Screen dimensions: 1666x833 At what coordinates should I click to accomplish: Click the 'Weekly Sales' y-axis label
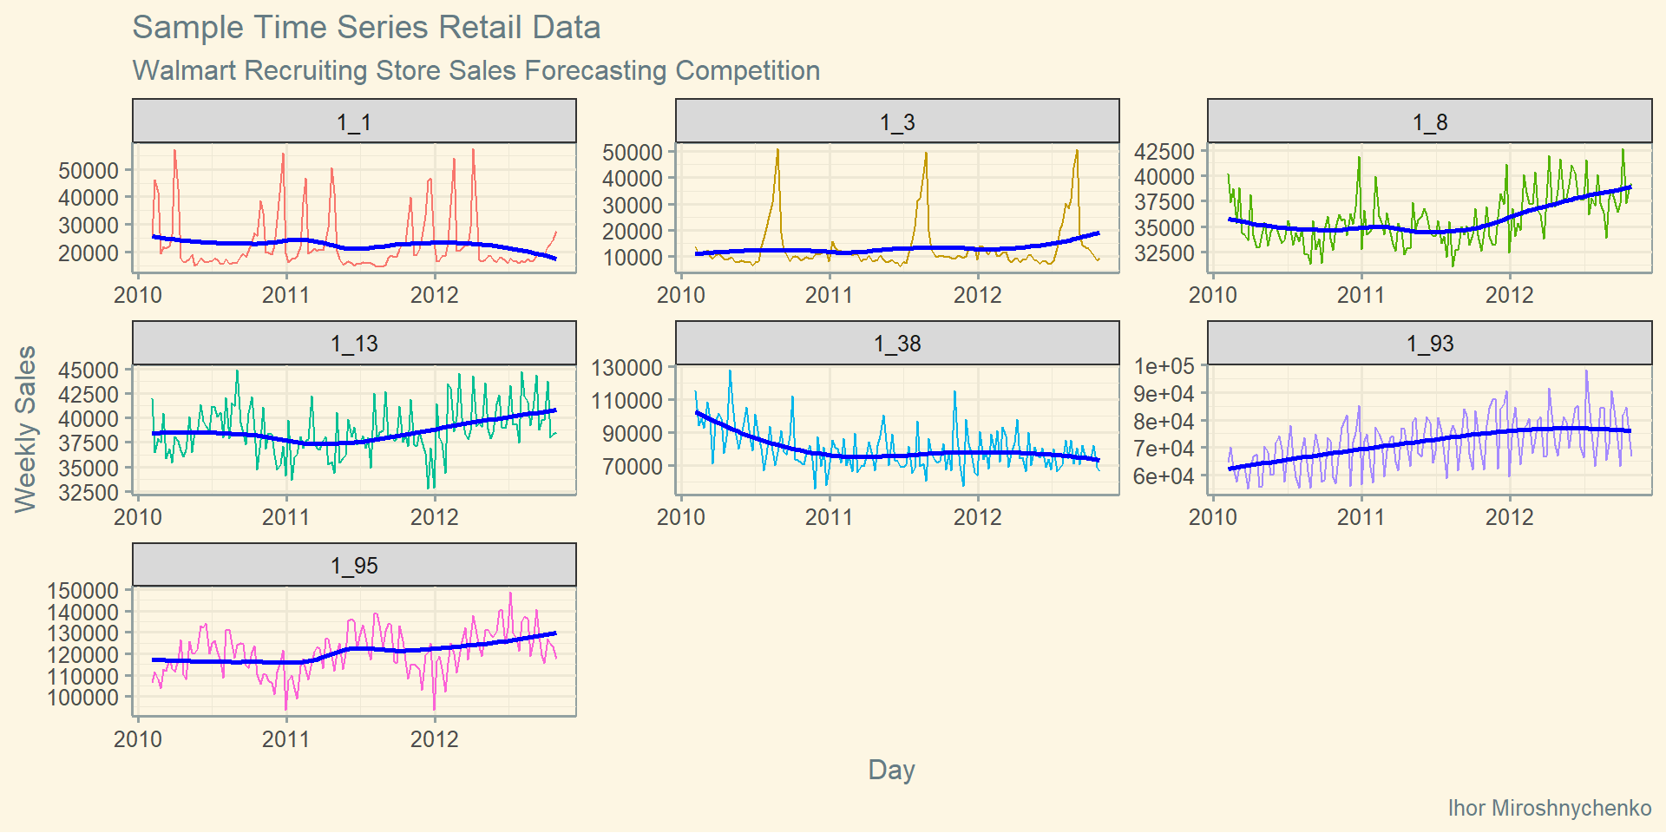coord(26,430)
